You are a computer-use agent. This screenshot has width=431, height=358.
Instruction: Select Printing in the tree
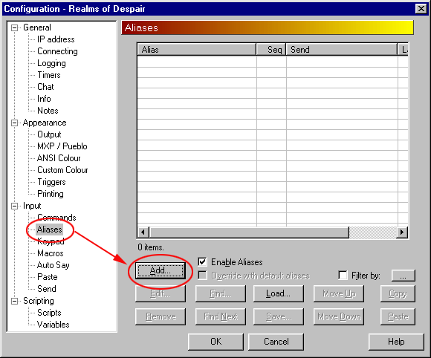(x=51, y=194)
